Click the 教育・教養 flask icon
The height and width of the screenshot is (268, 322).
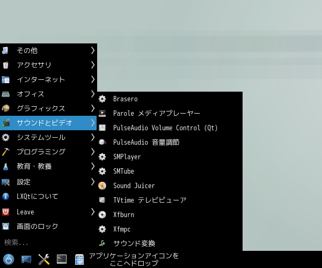click(x=5, y=166)
